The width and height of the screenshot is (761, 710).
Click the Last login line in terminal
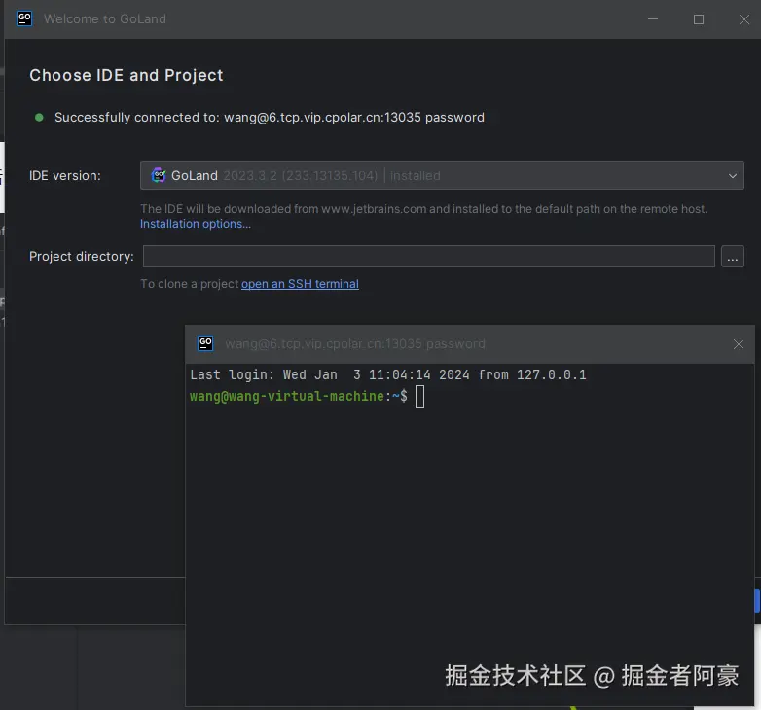click(387, 374)
